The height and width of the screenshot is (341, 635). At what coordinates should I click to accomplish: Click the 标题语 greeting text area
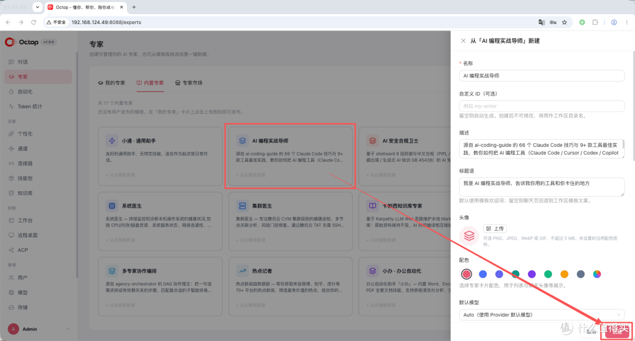click(542, 187)
